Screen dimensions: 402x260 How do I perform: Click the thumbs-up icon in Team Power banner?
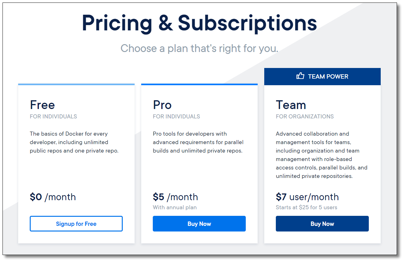coord(300,76)
